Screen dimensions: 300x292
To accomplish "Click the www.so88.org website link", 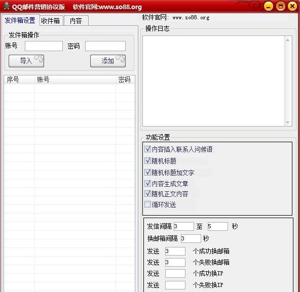I will [191, 18].
